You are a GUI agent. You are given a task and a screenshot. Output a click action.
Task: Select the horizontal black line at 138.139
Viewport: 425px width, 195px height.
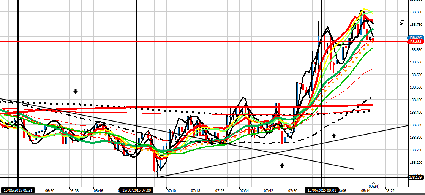click(203, 178)
